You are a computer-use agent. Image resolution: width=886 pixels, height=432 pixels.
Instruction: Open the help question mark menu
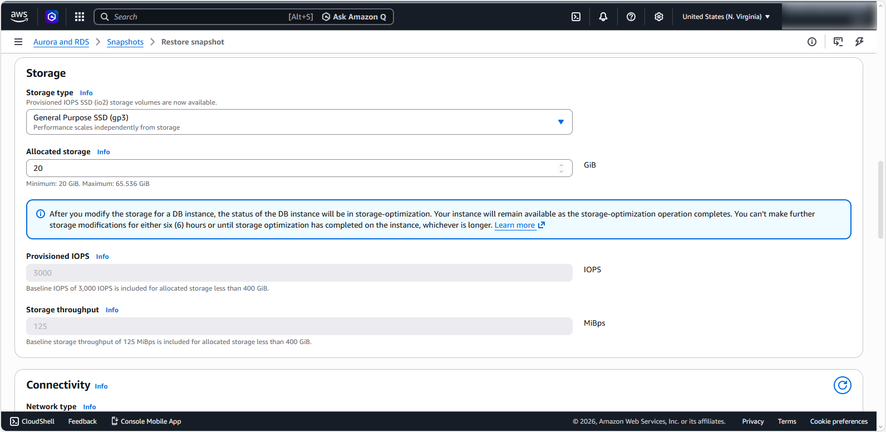point(631,17)
